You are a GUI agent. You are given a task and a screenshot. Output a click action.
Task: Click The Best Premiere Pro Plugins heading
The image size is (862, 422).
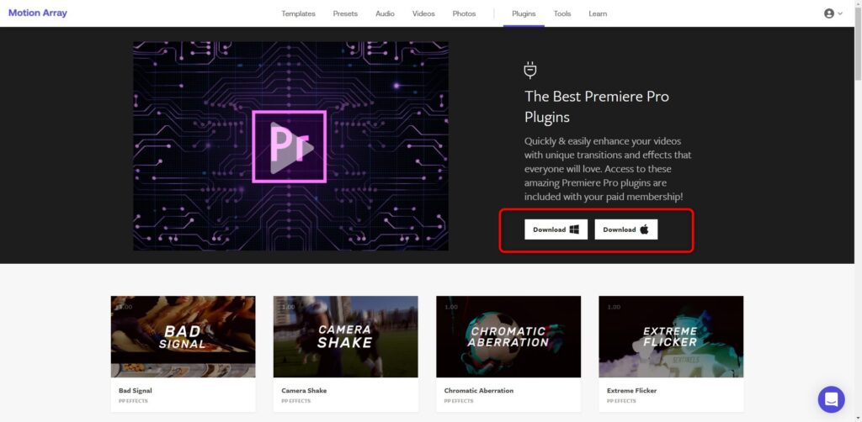click(597, 107)
